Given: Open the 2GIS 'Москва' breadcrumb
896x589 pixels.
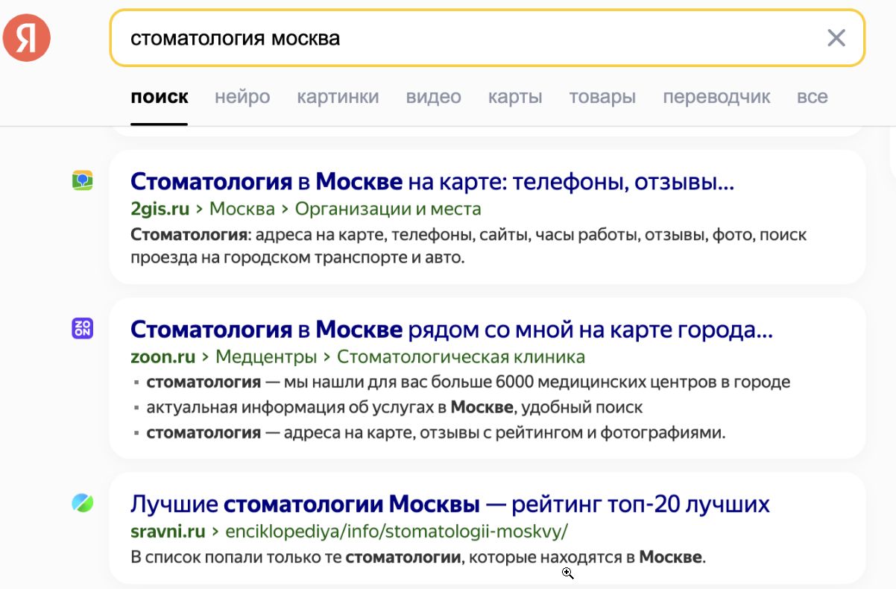Looking at the screenshot, I should pos(242,209).
